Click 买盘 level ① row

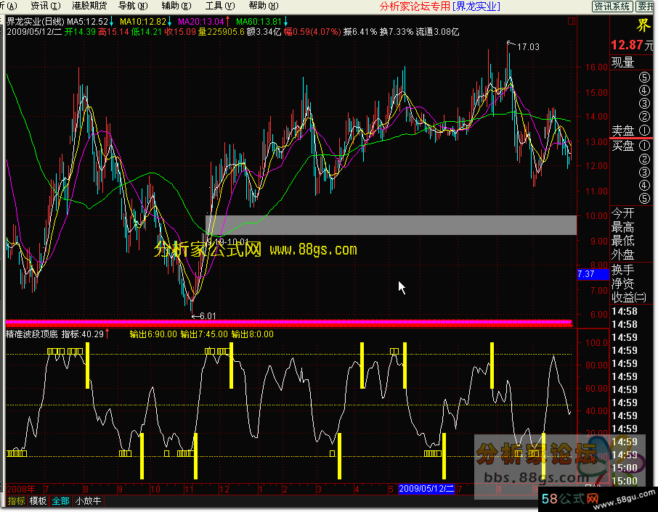point(631,146)
